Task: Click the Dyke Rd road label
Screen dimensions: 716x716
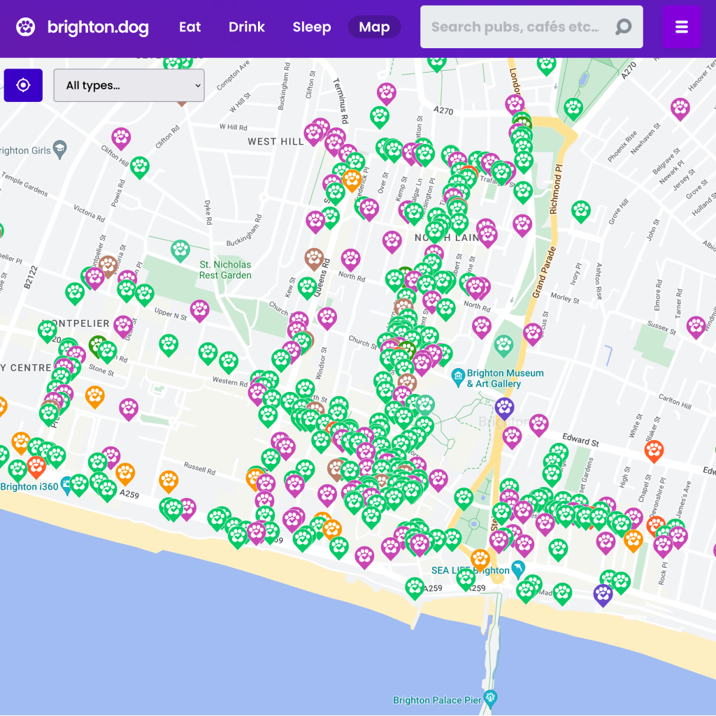Action: 208,212
